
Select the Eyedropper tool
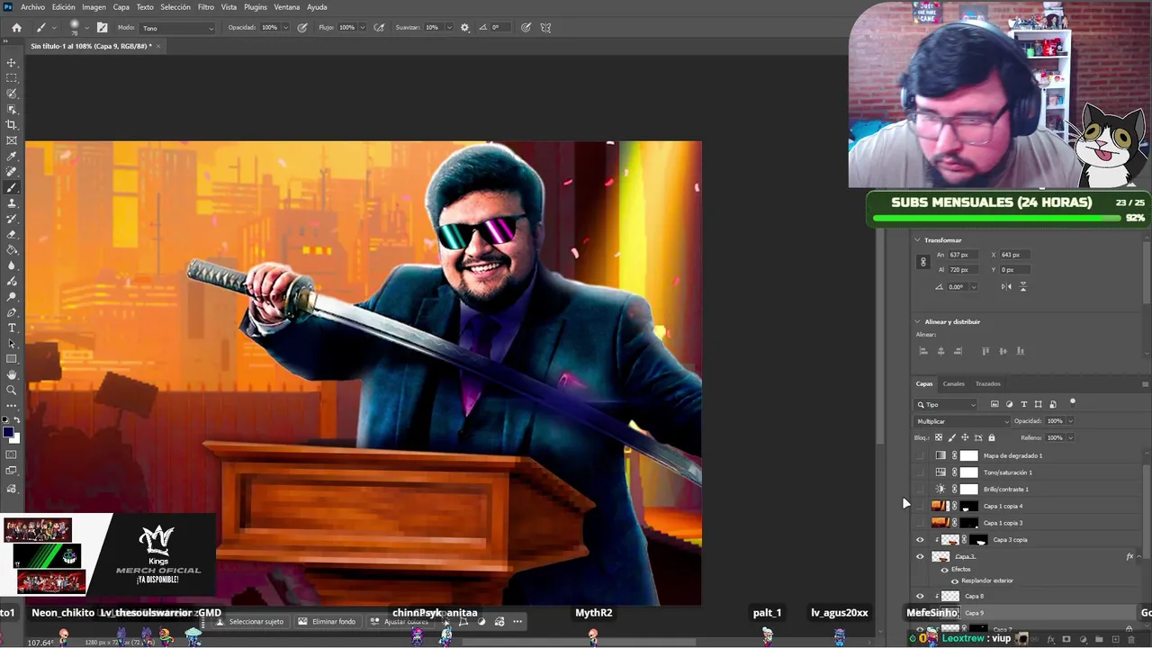click(12, 157)
